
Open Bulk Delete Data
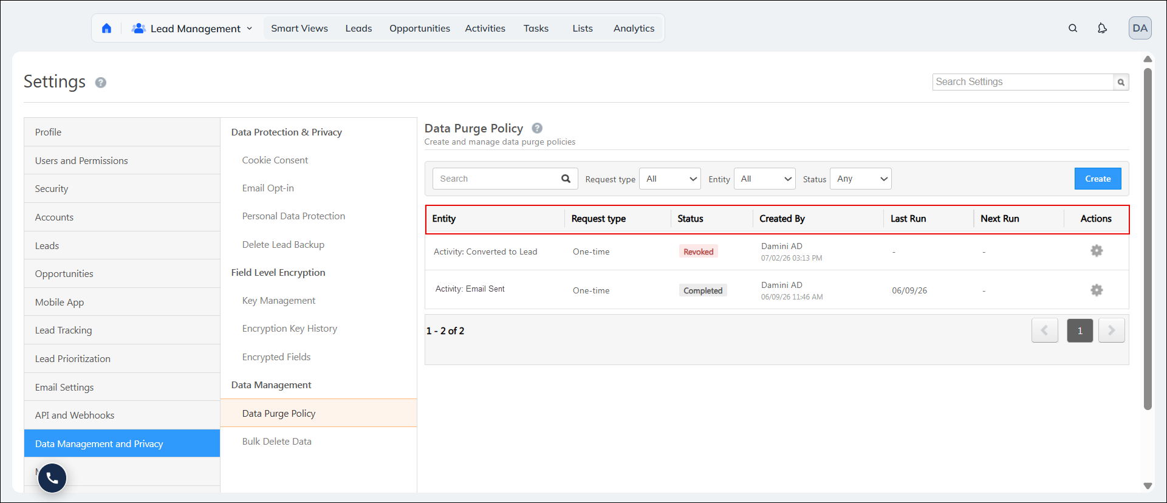click(x=277, y=441)
